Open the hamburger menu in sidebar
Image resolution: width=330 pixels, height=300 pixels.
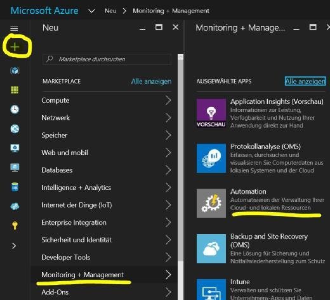(14, 28)
